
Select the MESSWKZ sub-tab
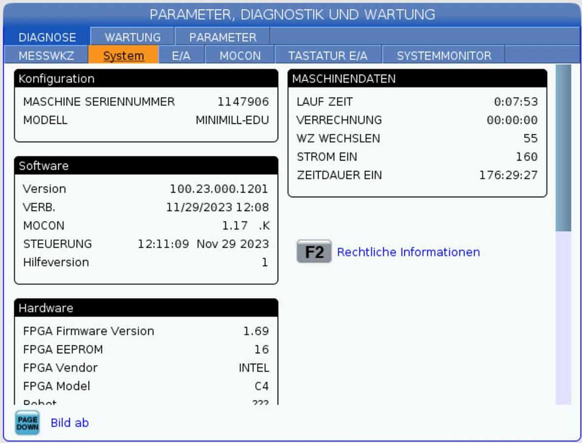click(46, 56)
